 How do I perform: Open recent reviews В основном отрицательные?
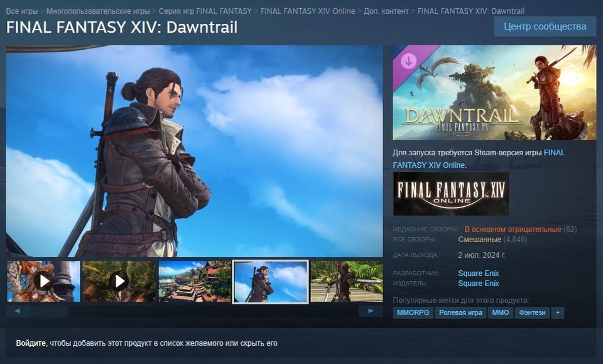513,229
